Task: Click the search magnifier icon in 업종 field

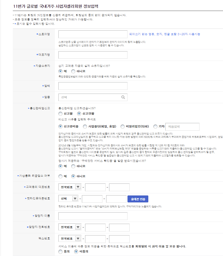Action: [x=123, y=97]
